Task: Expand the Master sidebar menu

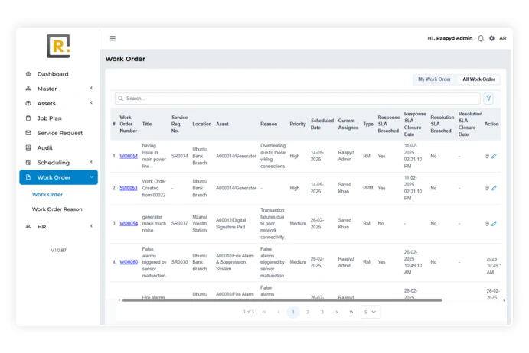Action: 58,89
